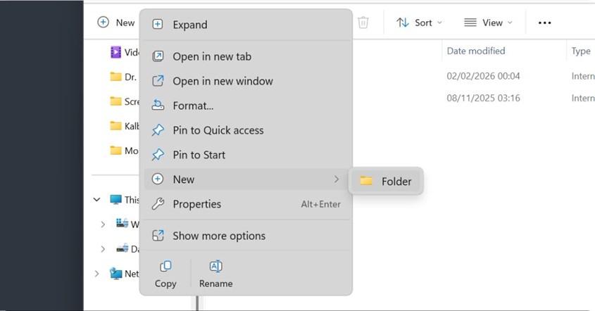Click the Network icon in navigation pane
The image size is (595, 311).
[x=115, y=274]
